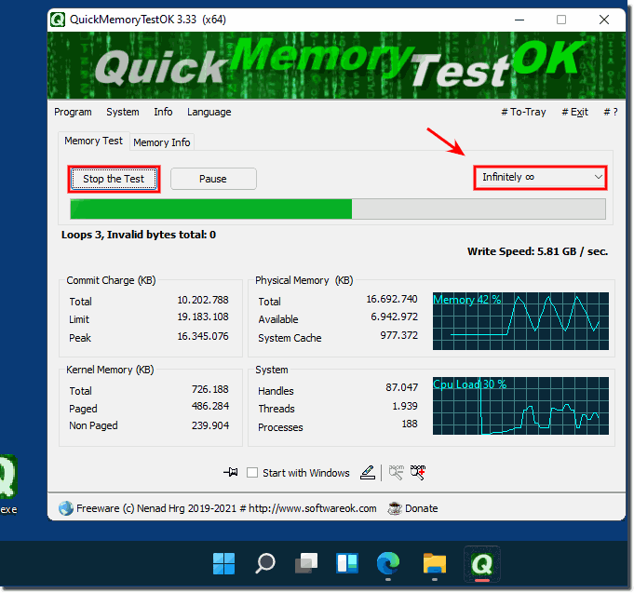Launch Microsoft Edge from the taskbar
The width and height of the screenshot is (634, 593).
[388, 563]
